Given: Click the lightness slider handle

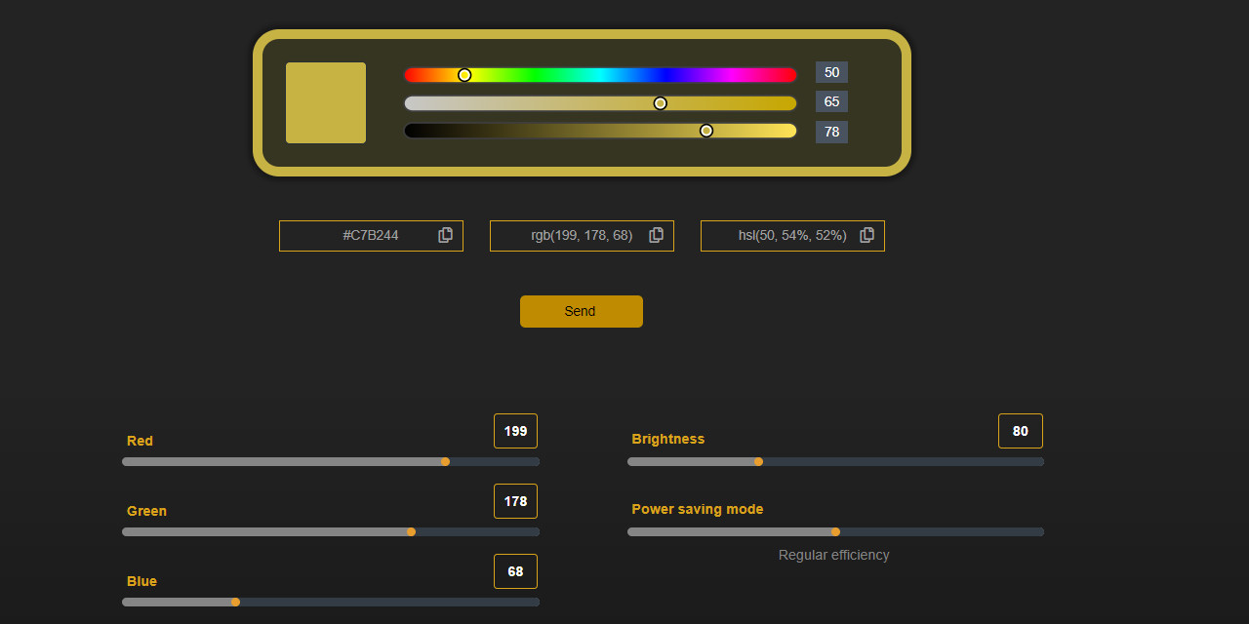Looking at the screenshot, I should [x=705, y=130].
